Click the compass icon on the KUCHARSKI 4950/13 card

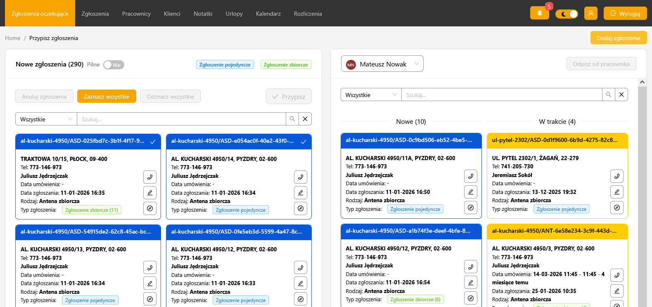pyautogui.click(x=150, y=299)
